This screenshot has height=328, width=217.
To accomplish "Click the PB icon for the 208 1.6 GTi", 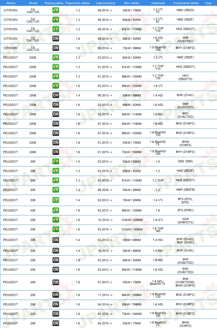I will pos(55,220).
